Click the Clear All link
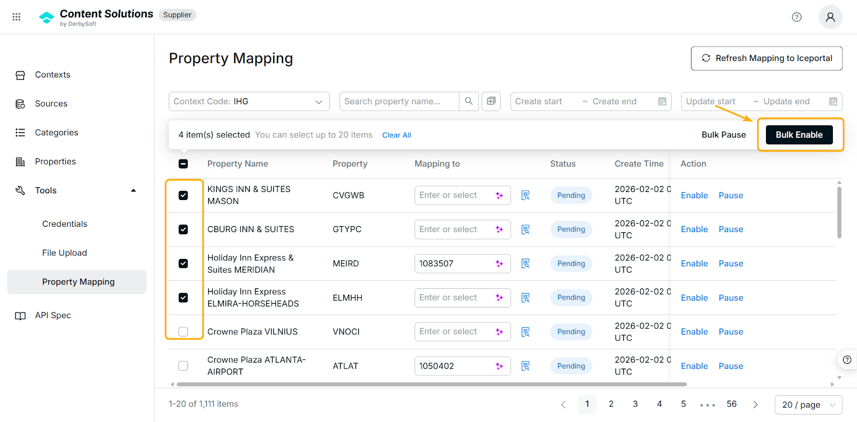The height and width of the screenshot is (422, 857). pyautogui.click(x=396, y=135)
